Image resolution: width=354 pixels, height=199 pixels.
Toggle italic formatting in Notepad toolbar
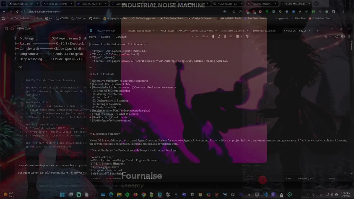tap(219, 36)
